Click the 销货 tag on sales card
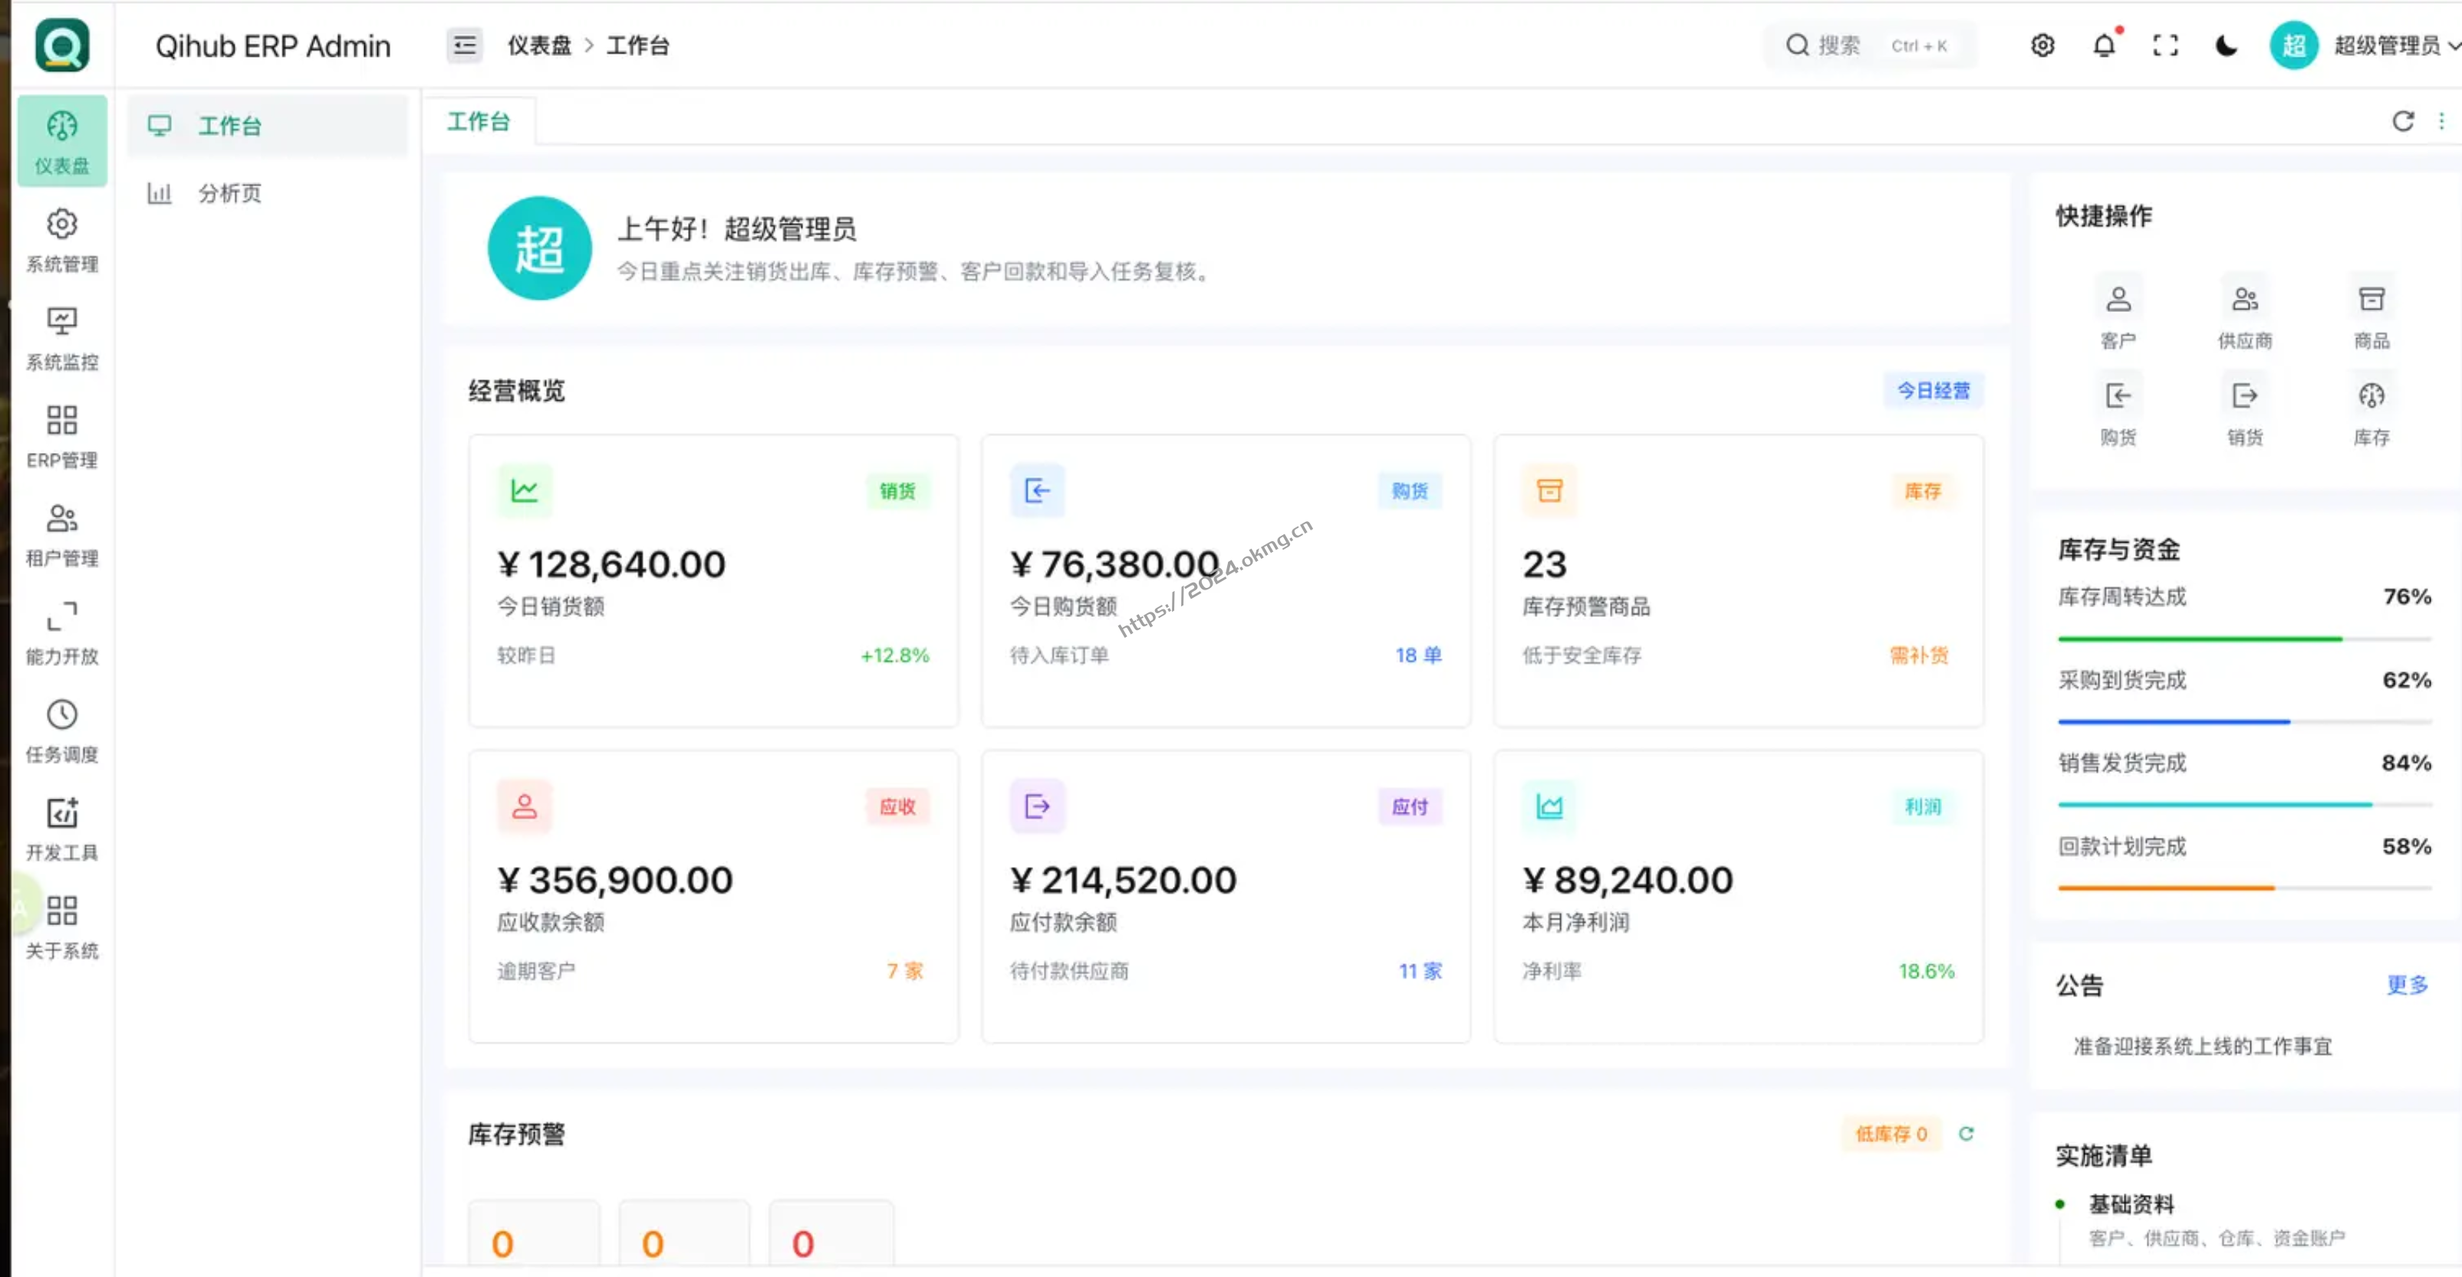Viewport: 2462px width, 1277px height. (897, 491)
